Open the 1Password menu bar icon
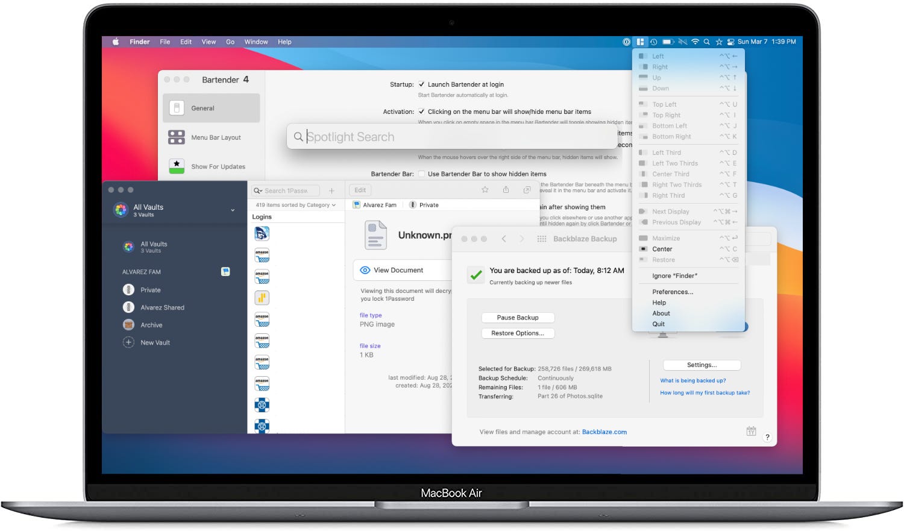 (626, 42)
